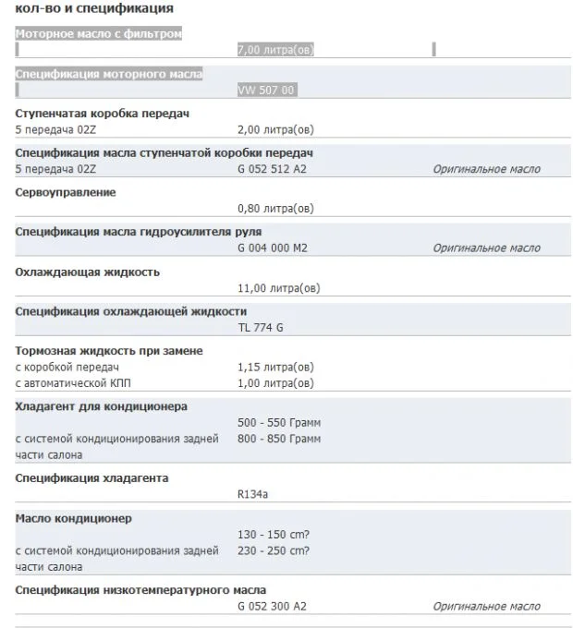The height and width of the screenshot is (628, 573).
Task: Click the "Сервоуправление" section heading
Action: coord(66,192)
